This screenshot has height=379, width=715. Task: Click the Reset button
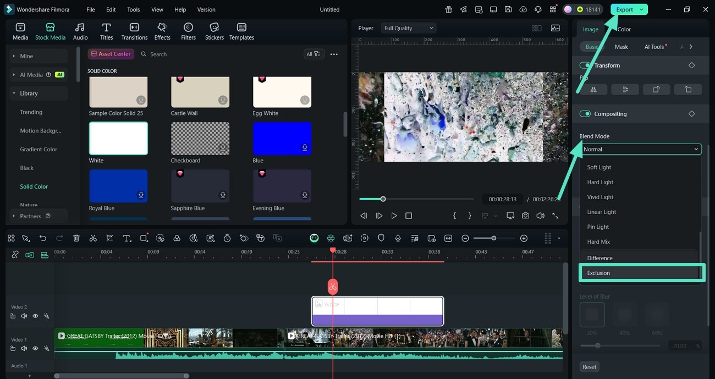coord(589,367)
